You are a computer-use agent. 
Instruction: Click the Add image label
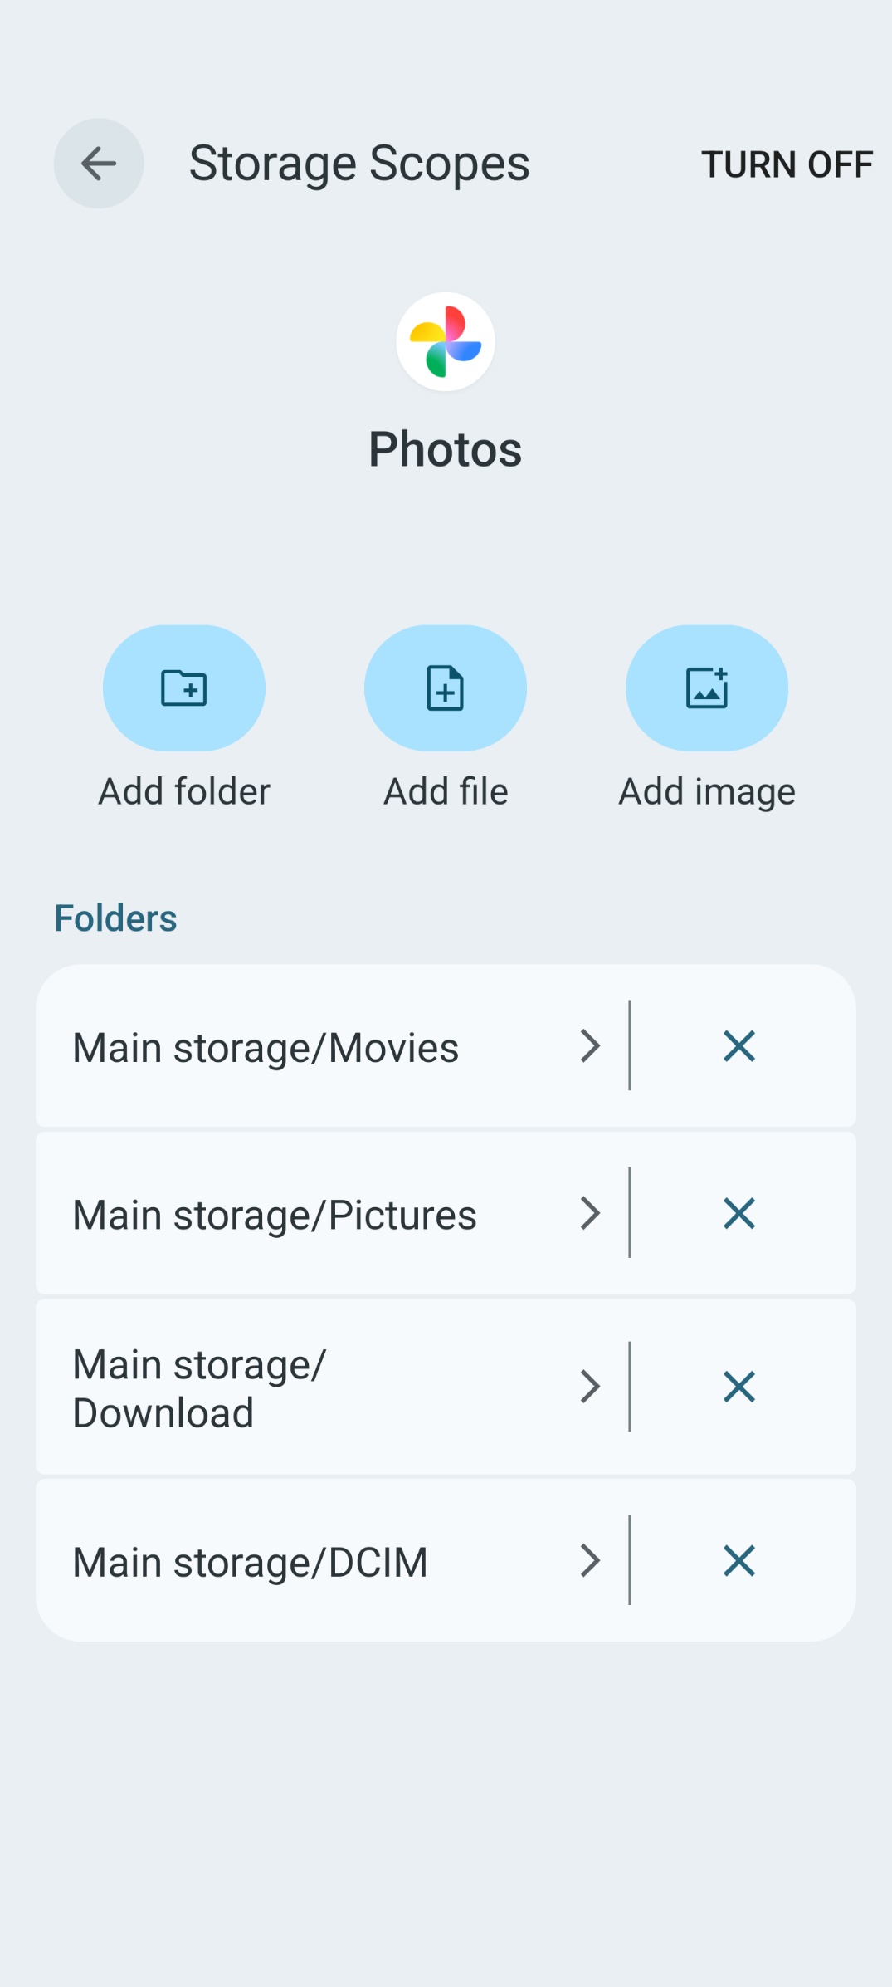tap(707, 792)
